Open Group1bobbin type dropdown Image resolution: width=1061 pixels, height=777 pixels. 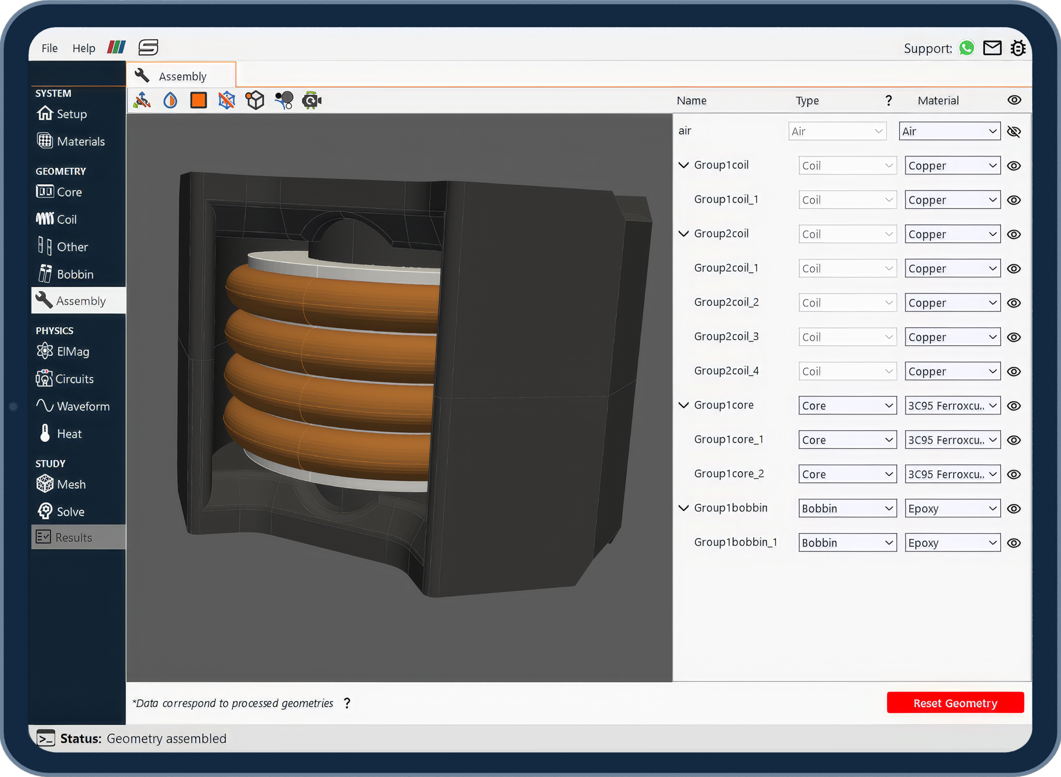[x=848, y=509]
